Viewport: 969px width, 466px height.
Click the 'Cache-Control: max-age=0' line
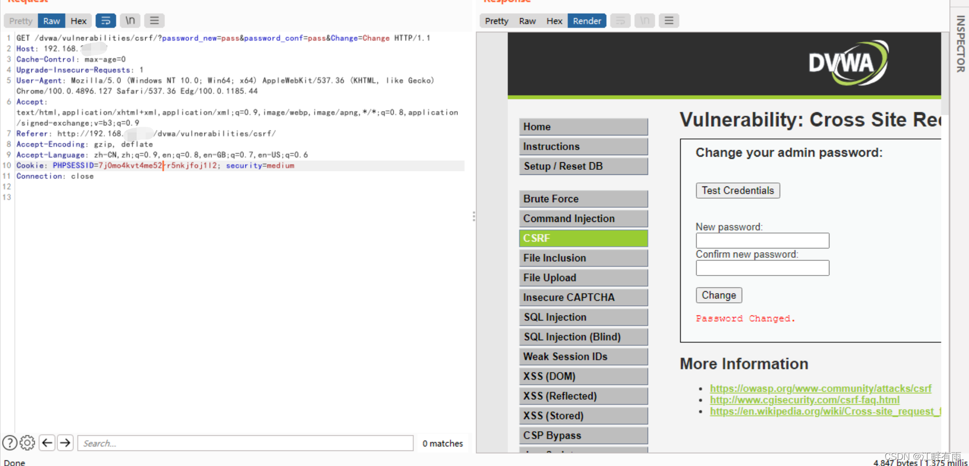(x=71, y=59)
